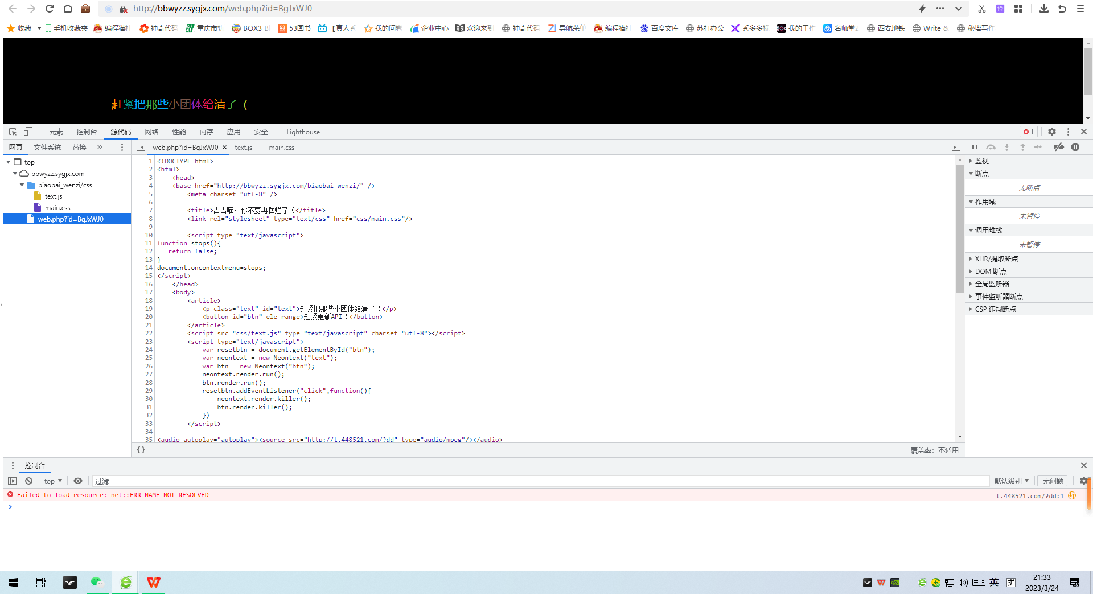Viewport: 1093px width, 594px height.
Task: Collapse the biaobai_wenzi/css folder
Action: pyautogui.click(x=22, y=185)
